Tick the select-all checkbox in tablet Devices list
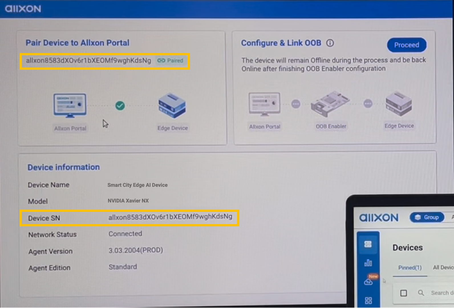Viewport: 454px width, 308px height. click(404, 293)
